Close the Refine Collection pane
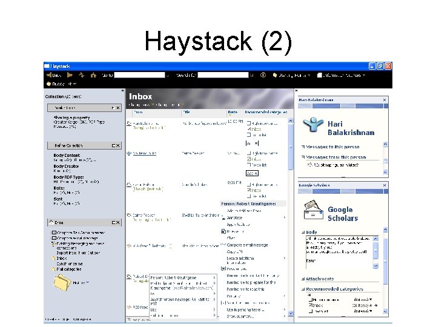436x327 pixels. point(118,145)
